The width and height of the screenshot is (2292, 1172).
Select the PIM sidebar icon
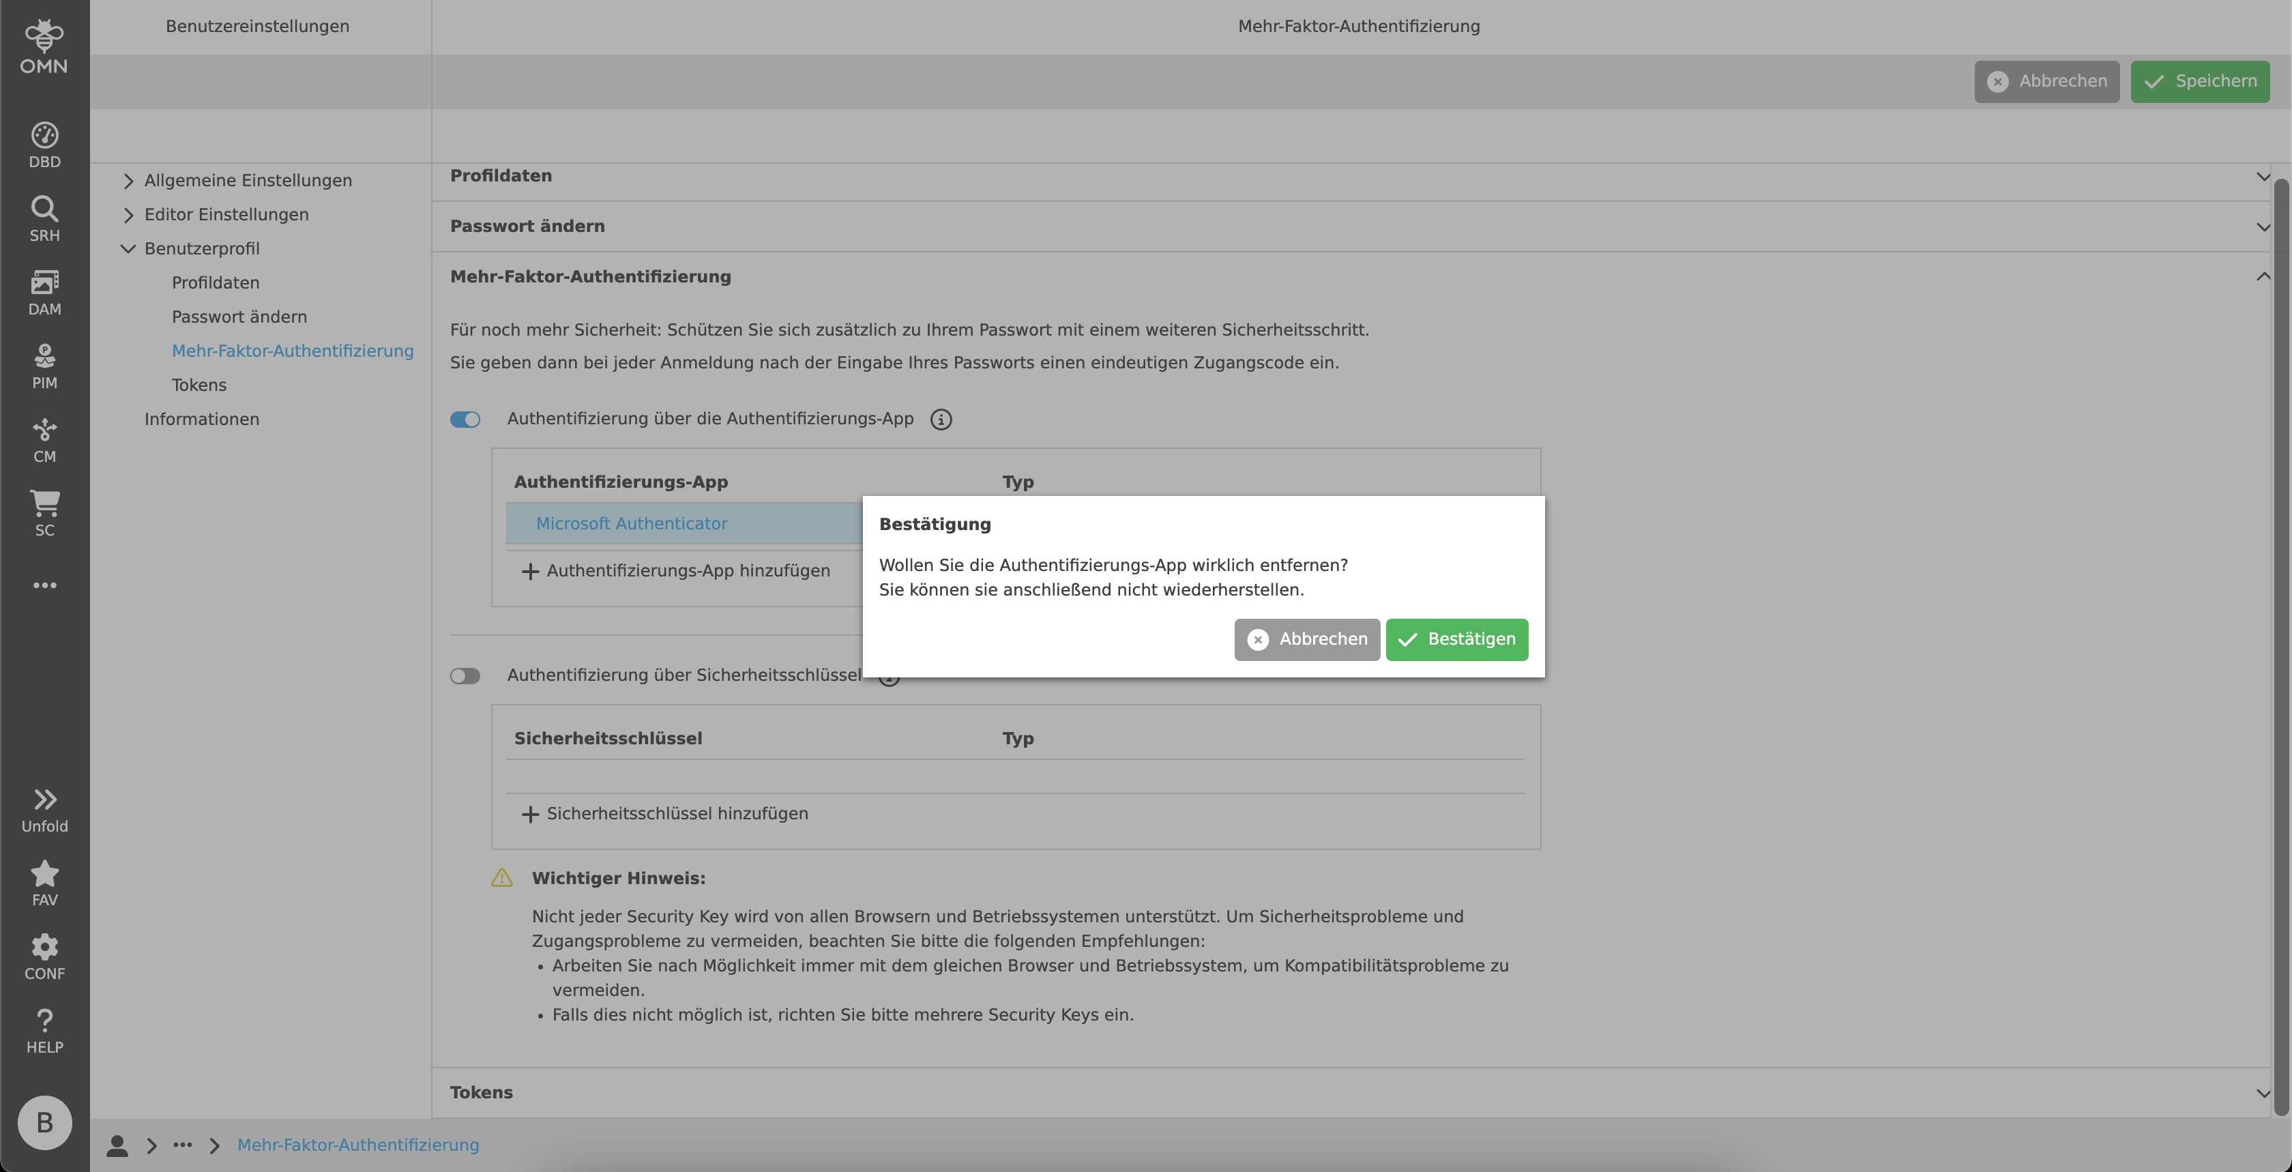coord(44,365)
